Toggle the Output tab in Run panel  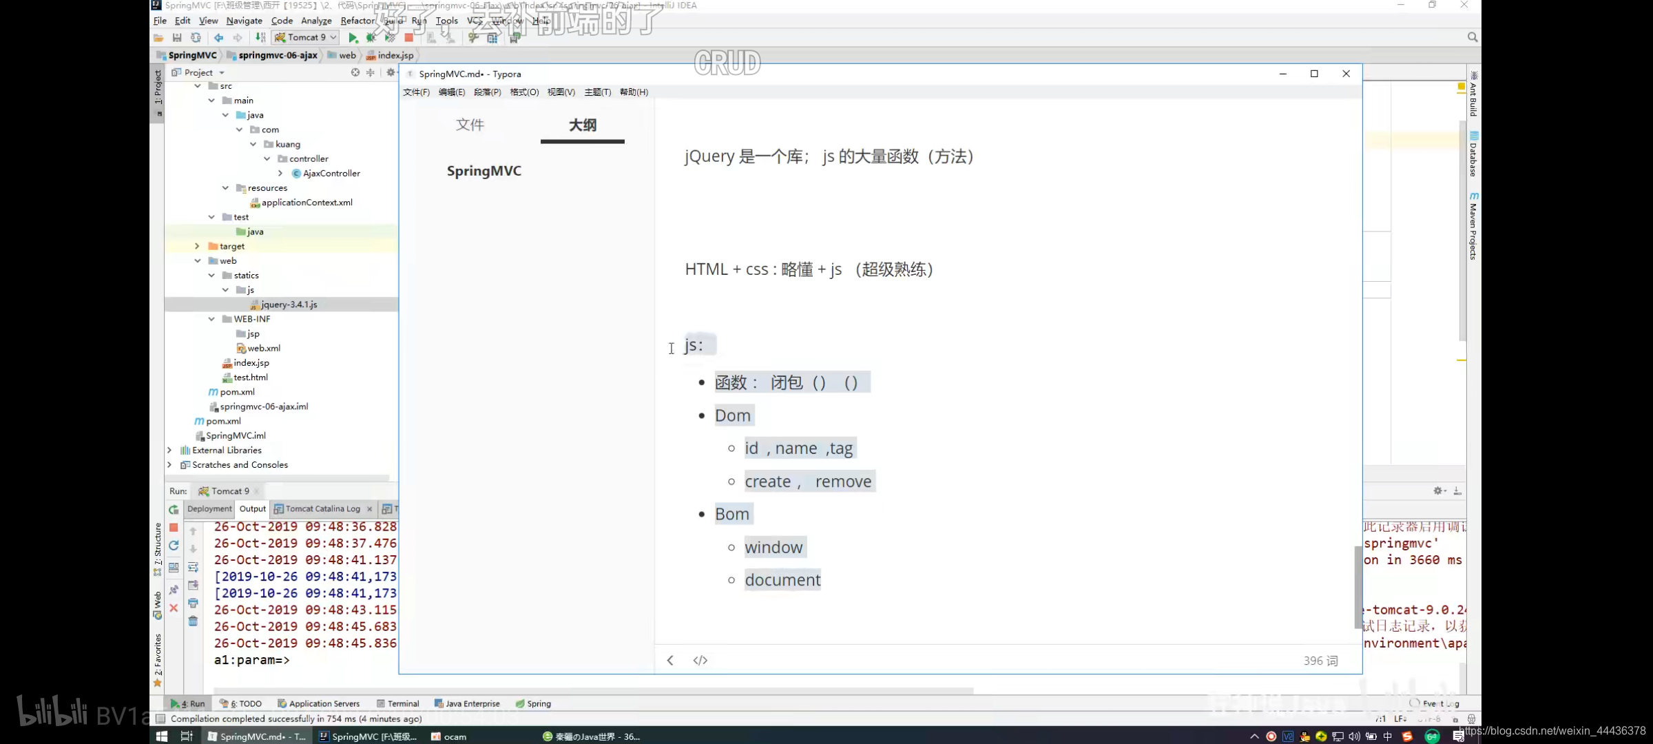(x=252, y=509)
